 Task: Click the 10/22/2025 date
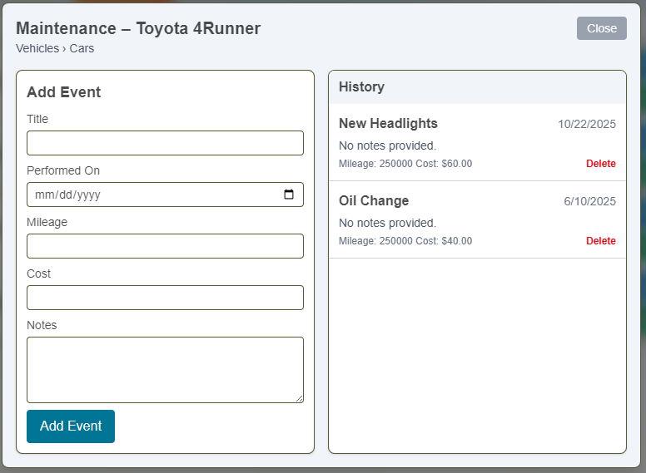click(x=587, y=124)
